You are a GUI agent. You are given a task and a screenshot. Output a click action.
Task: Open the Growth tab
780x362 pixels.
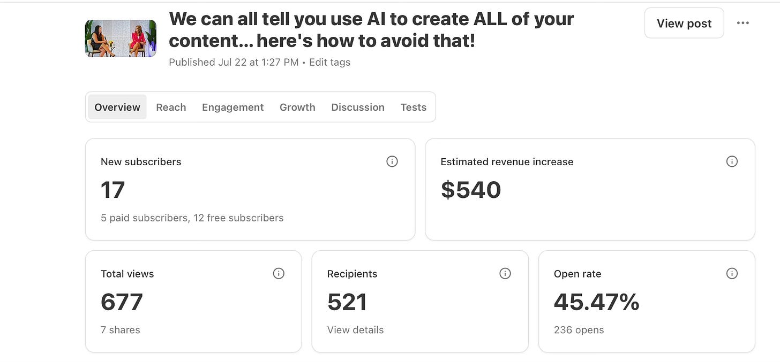pyautogui.click(x=297, y=107)
